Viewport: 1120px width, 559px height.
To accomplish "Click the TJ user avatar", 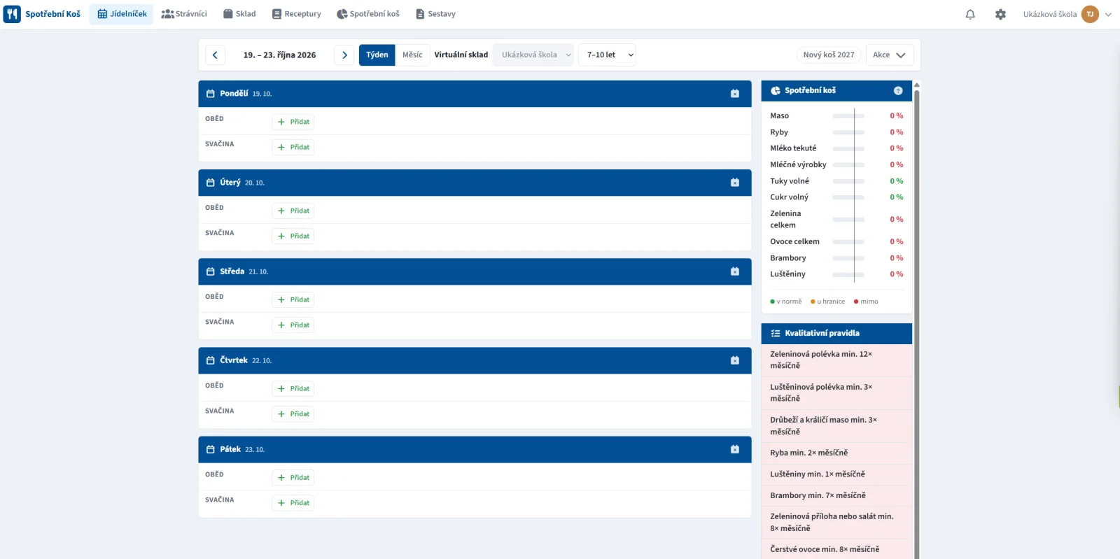I will (x=1090, y=14).
